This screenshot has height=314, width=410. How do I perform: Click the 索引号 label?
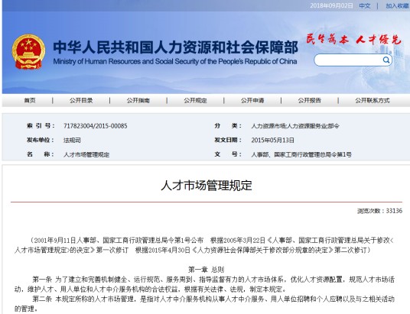(41, 126)
